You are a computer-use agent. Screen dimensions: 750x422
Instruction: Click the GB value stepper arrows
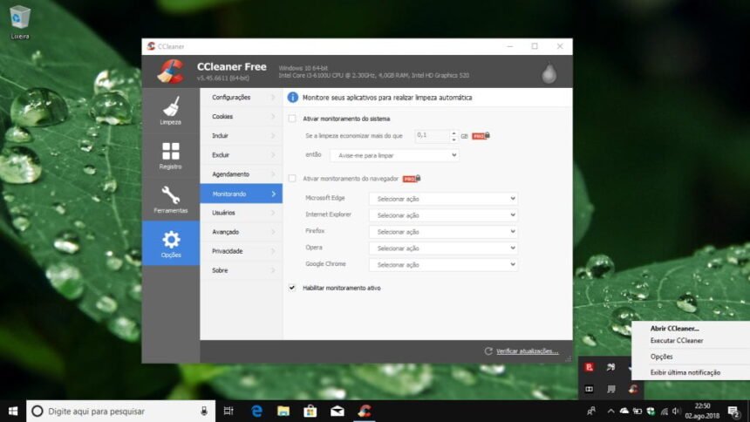[x=453, y=136]
